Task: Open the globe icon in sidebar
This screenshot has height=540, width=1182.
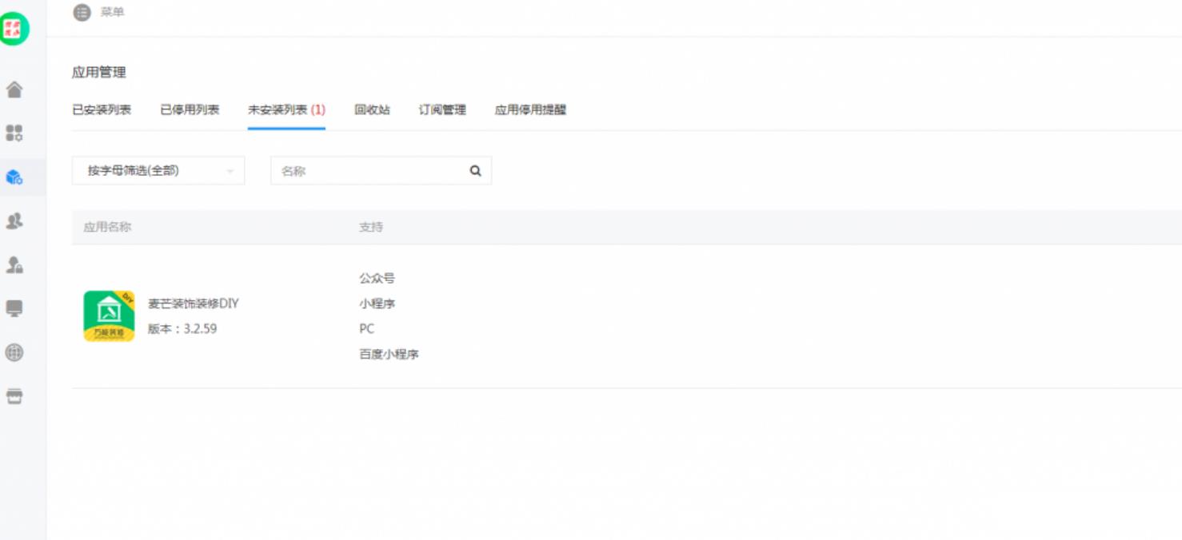Action: (14, 352)
